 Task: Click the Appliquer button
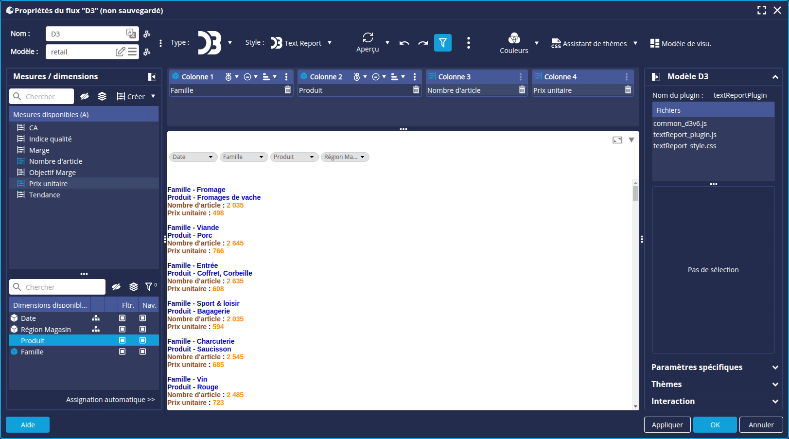tap(667, 424)
